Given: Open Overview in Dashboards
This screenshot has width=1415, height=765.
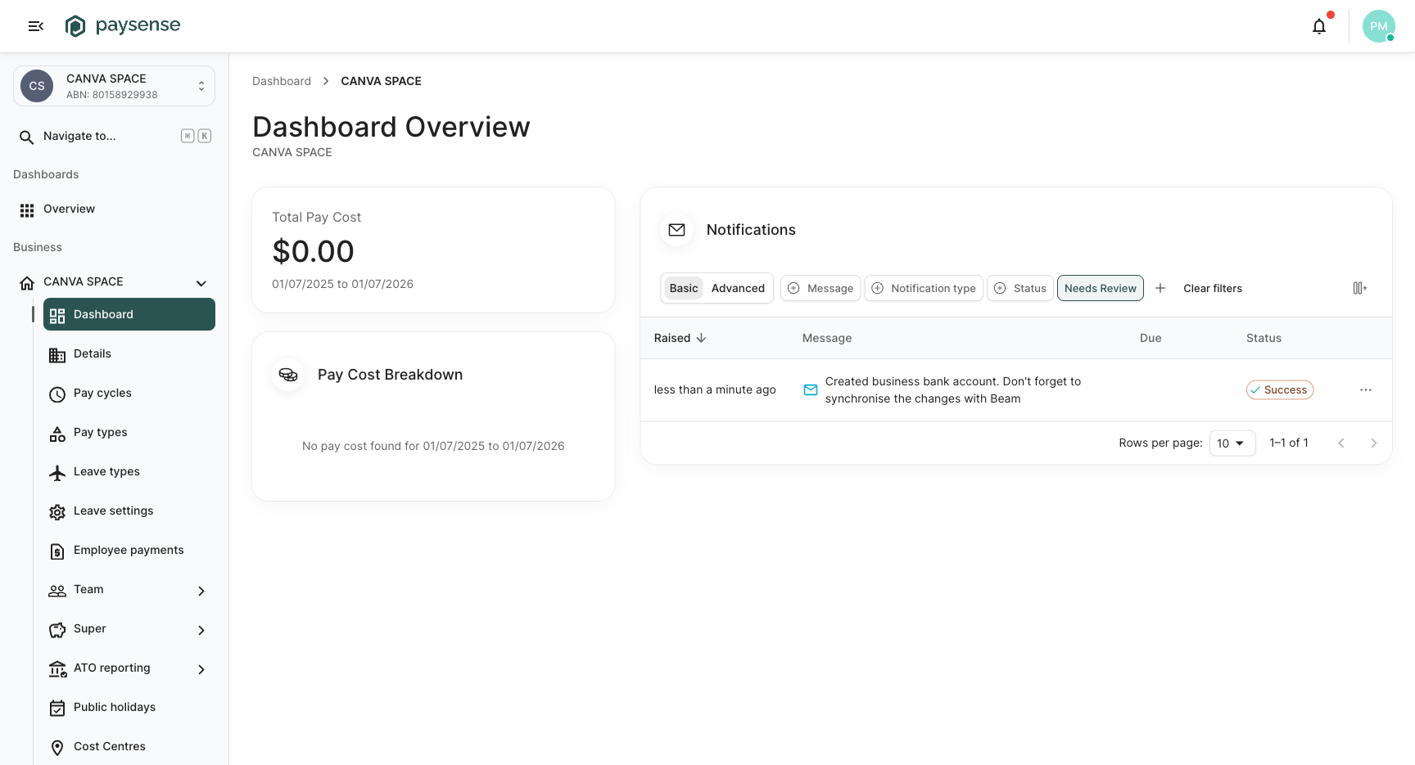Looking at the screenshot, I should coord(115,209).
